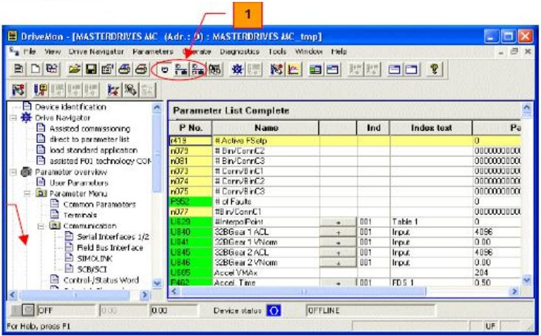Open direct to parameter list item
This screenshot has width=541, height=336.
point(89,140)
